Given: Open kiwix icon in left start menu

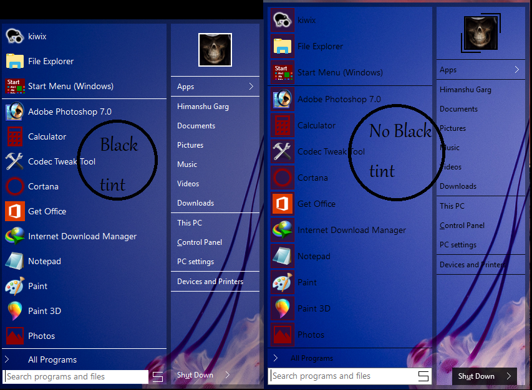Looking at the screenshot, I should (14, 36).
